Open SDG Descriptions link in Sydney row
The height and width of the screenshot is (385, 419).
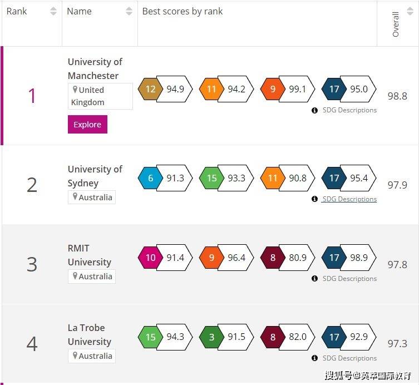(x=349, y=199)
